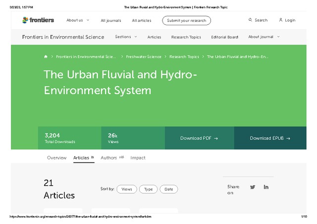Expand the About journal dropdown
The height and width of the screenshot is (224, 317).
264,37
